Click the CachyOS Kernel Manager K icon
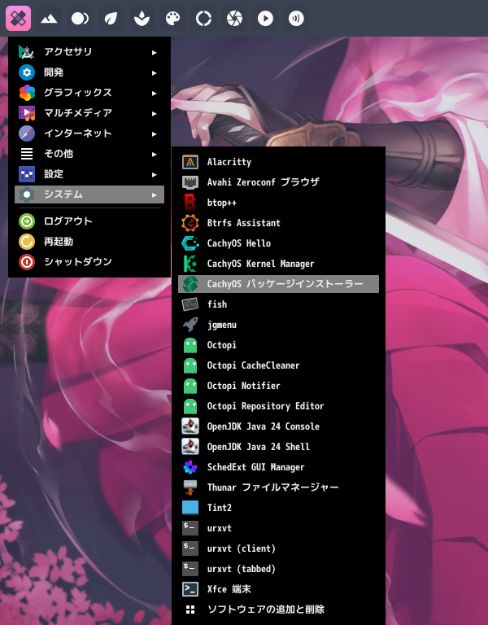488x625 pixels. 190,264
